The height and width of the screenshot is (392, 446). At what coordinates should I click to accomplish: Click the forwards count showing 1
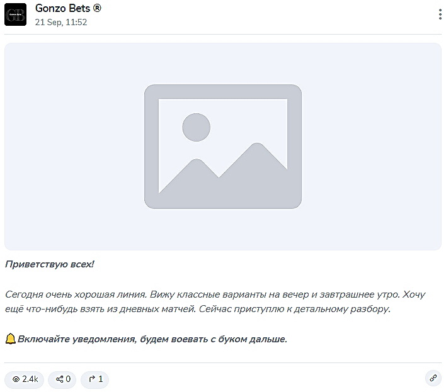(100, 379)
